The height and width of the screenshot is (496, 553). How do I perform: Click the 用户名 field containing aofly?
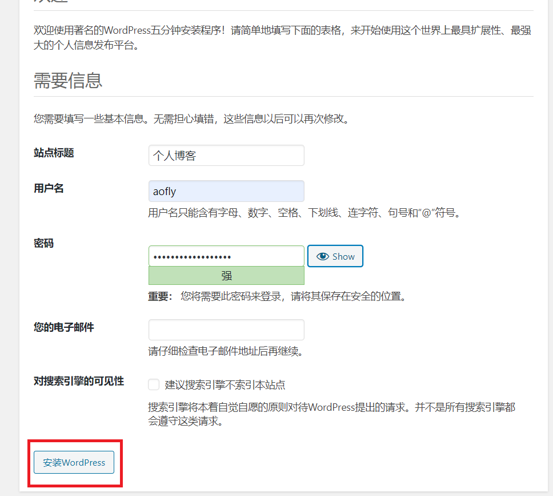coord(226,191)
